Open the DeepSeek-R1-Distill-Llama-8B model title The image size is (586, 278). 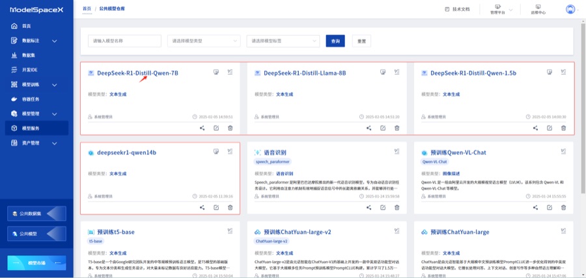pyautogui.click(x=305, y=73)
